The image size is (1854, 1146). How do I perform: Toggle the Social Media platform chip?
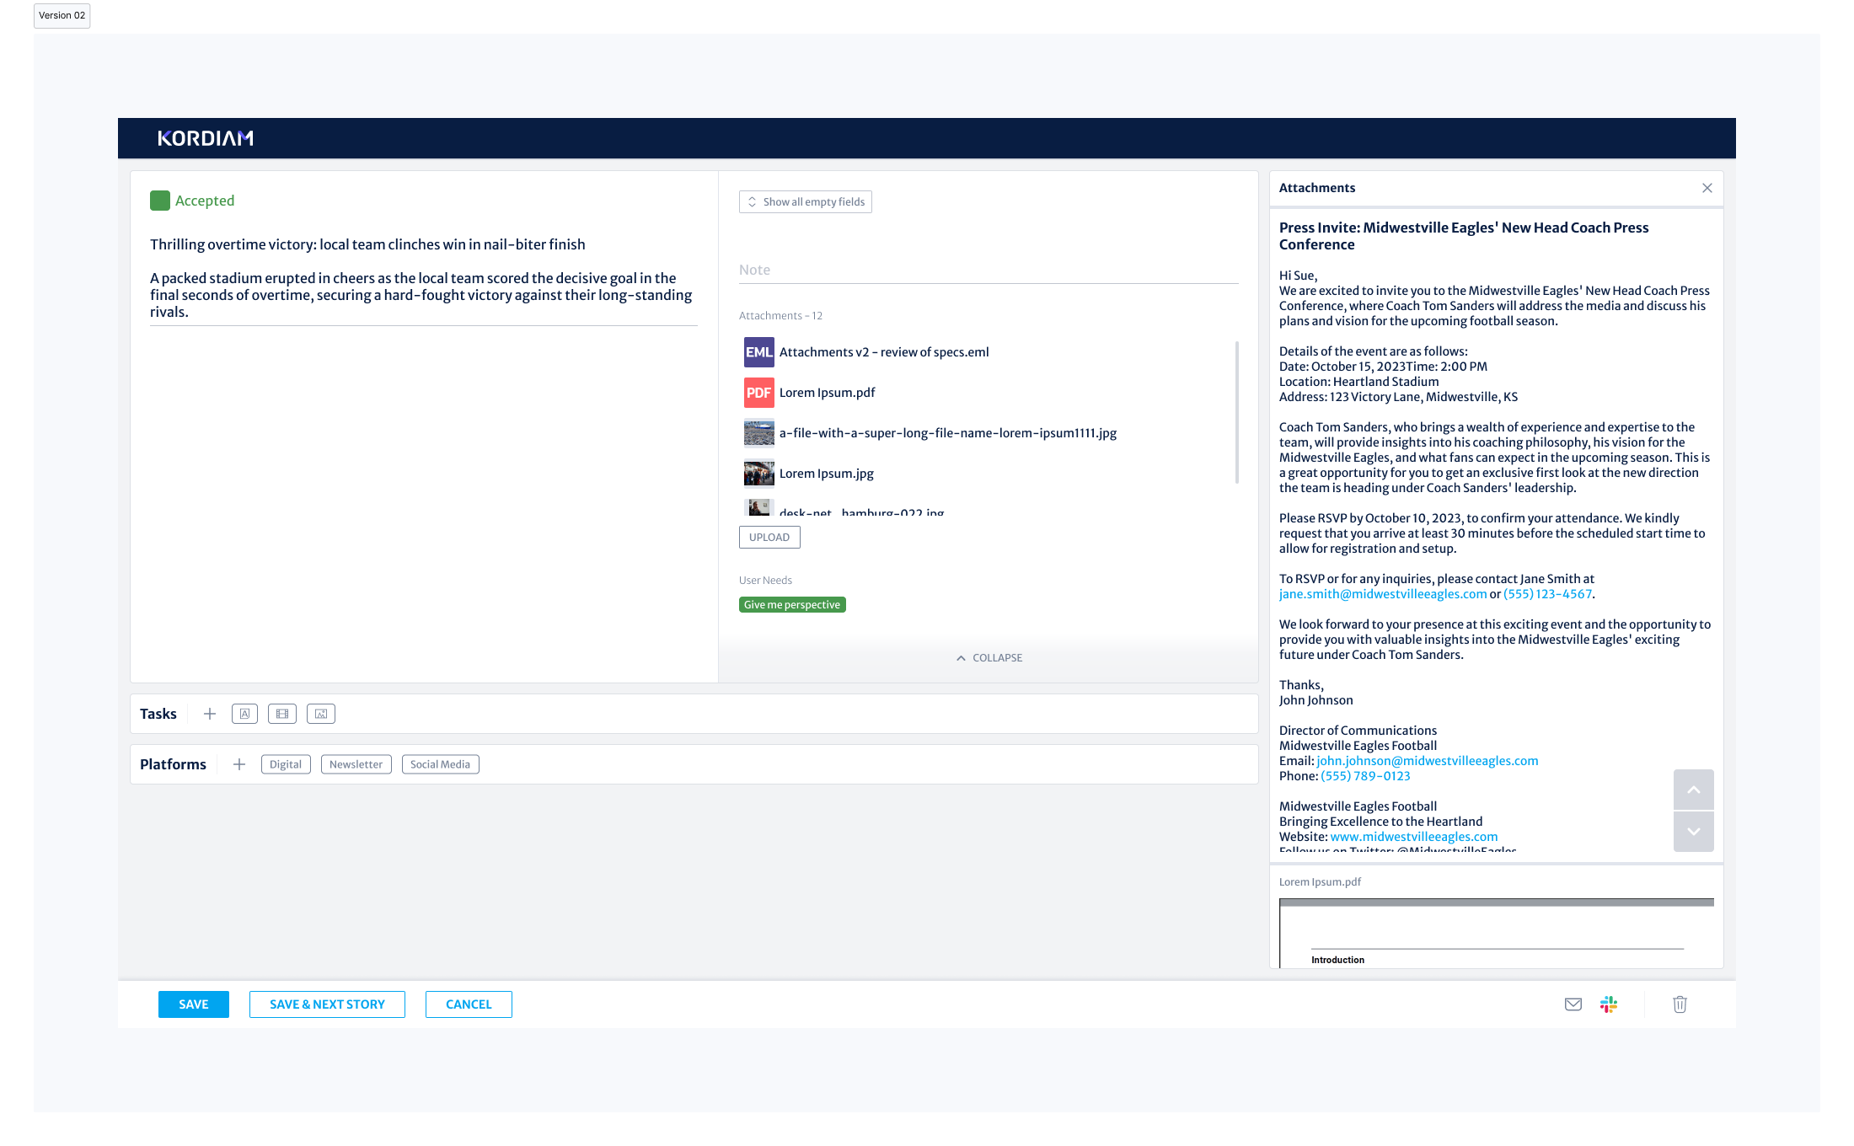pos(440,764)
